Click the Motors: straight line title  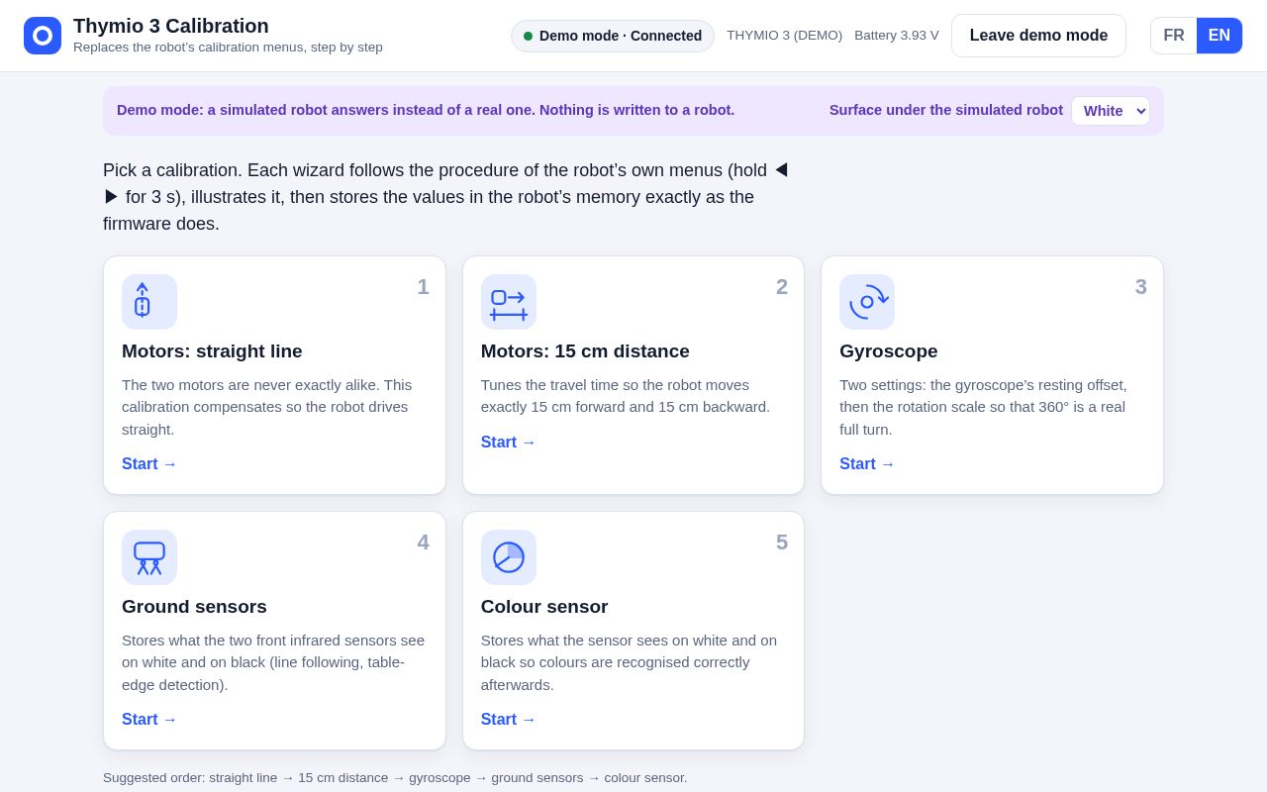(x=212, y=351)
